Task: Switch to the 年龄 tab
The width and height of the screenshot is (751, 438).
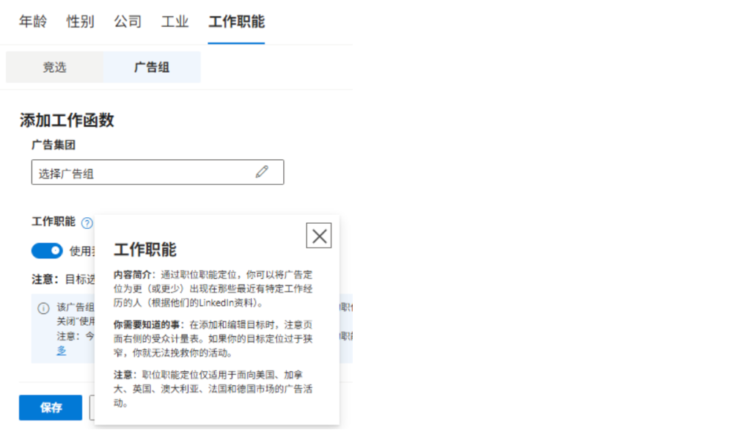Action: 33,22
